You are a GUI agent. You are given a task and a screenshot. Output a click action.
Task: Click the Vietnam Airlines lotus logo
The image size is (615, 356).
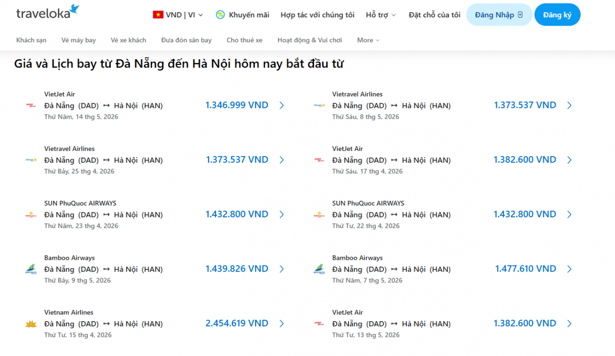click(32, 323)
